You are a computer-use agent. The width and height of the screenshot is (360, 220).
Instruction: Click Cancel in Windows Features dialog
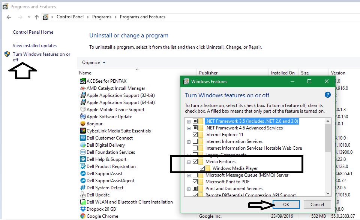(317, 204)
